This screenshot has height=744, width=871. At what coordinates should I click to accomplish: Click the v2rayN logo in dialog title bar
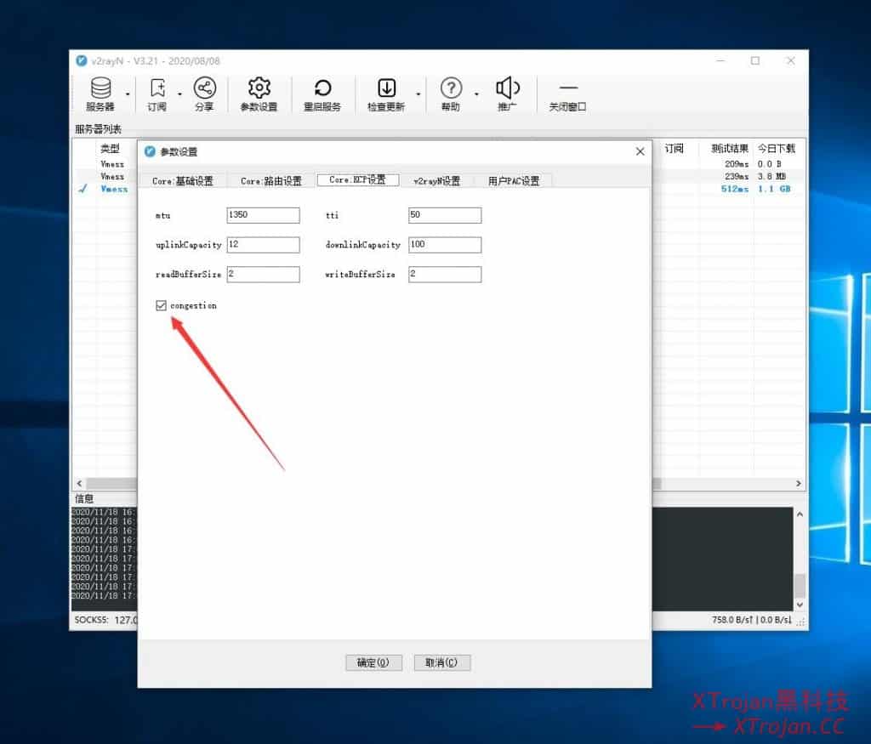[x=151, y=151]
